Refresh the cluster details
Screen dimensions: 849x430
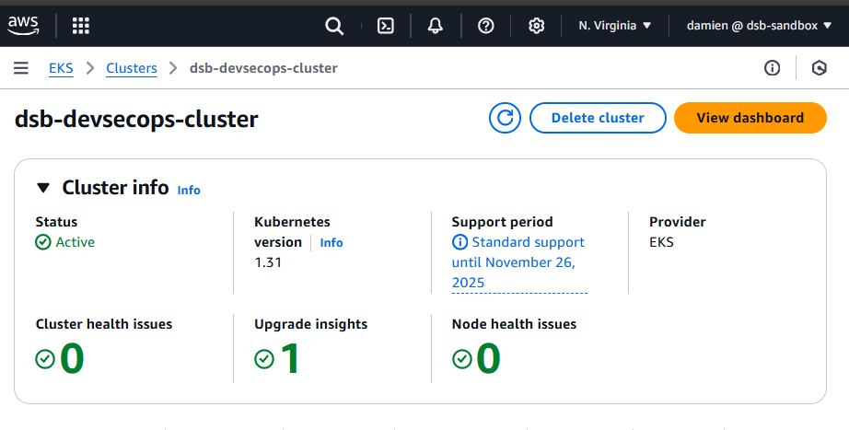[505, 118]
